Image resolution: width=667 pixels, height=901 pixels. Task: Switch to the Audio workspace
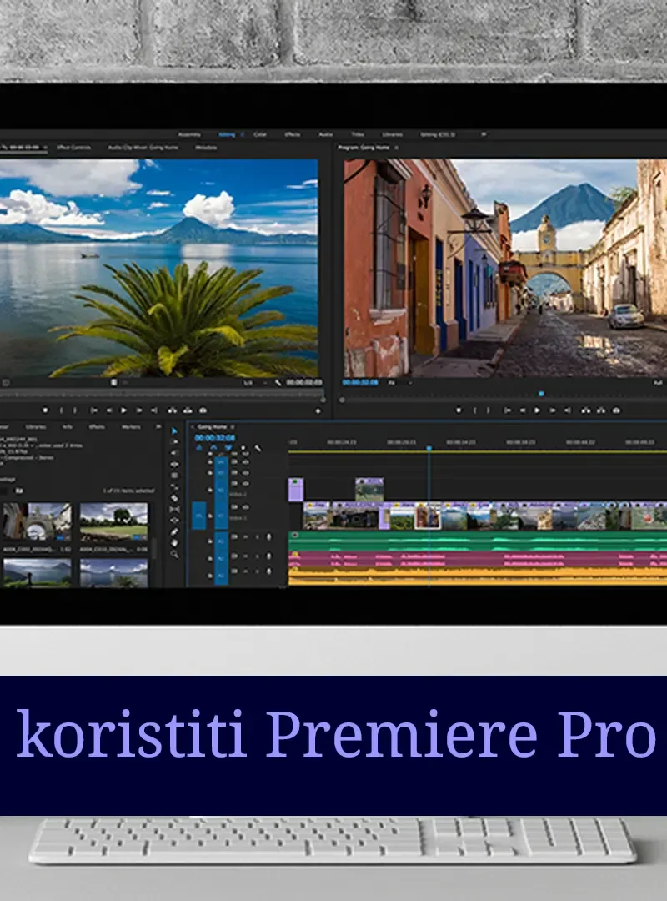[326, 134]
